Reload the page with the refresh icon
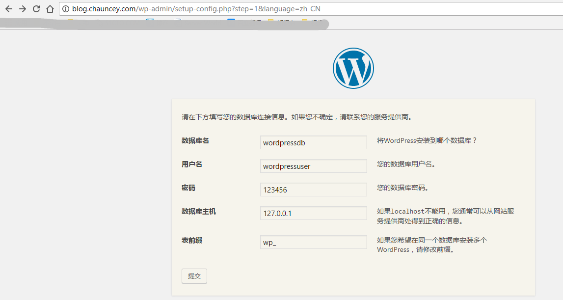The image size is (563, 300). [x=36, y=9]
